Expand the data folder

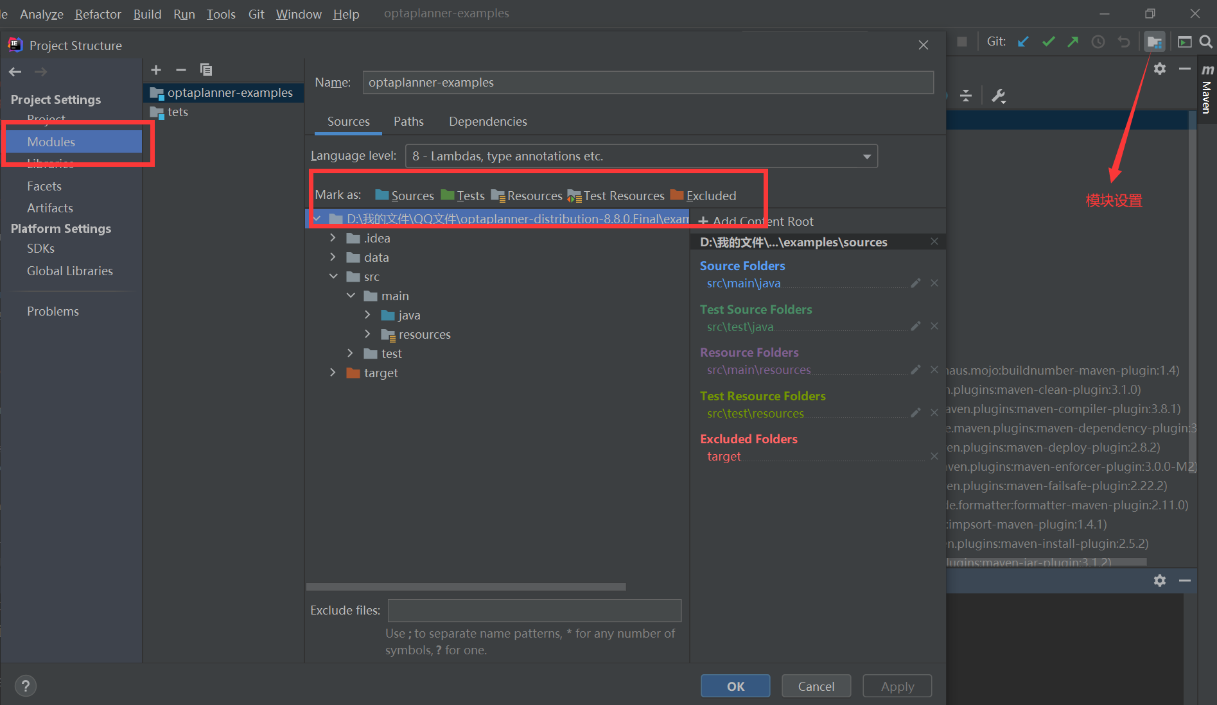(x=333, y=257)
